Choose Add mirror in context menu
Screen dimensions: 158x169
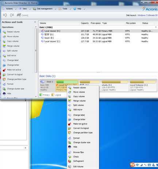83,110
